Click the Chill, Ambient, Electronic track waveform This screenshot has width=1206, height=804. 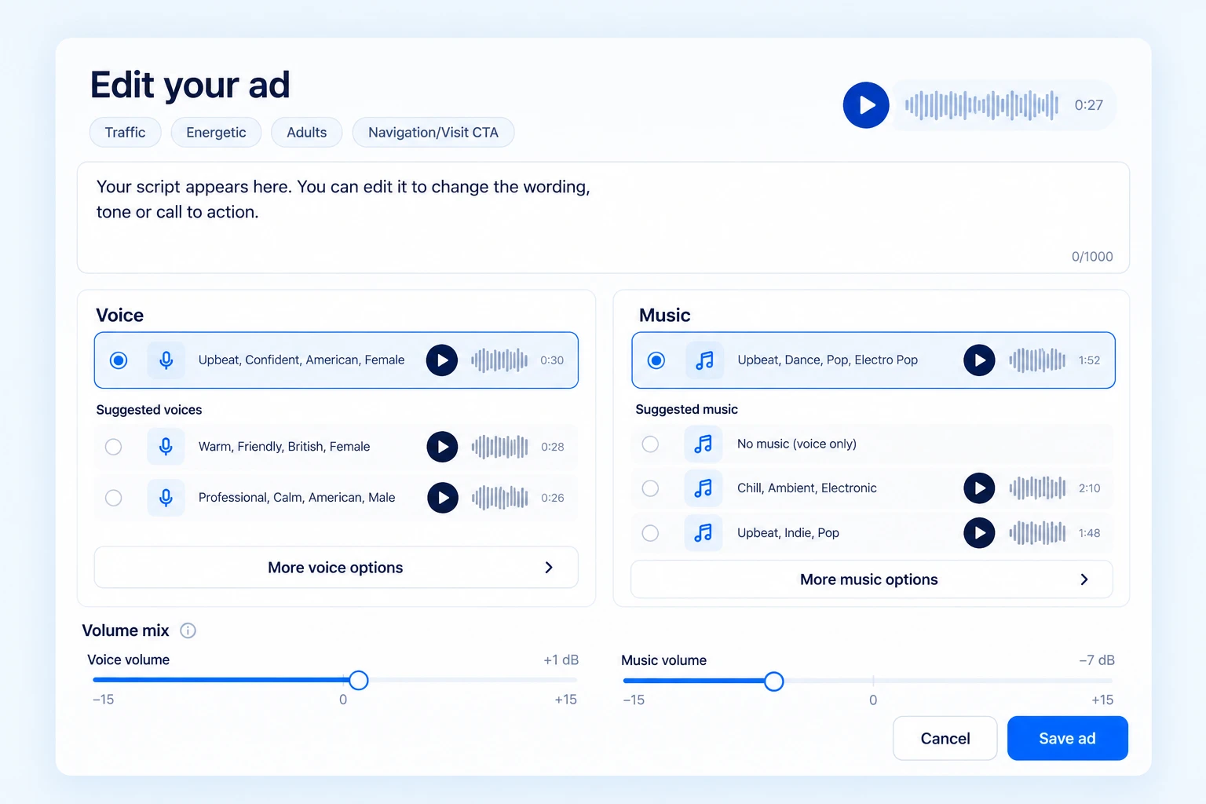click(x=1037, y=488)
